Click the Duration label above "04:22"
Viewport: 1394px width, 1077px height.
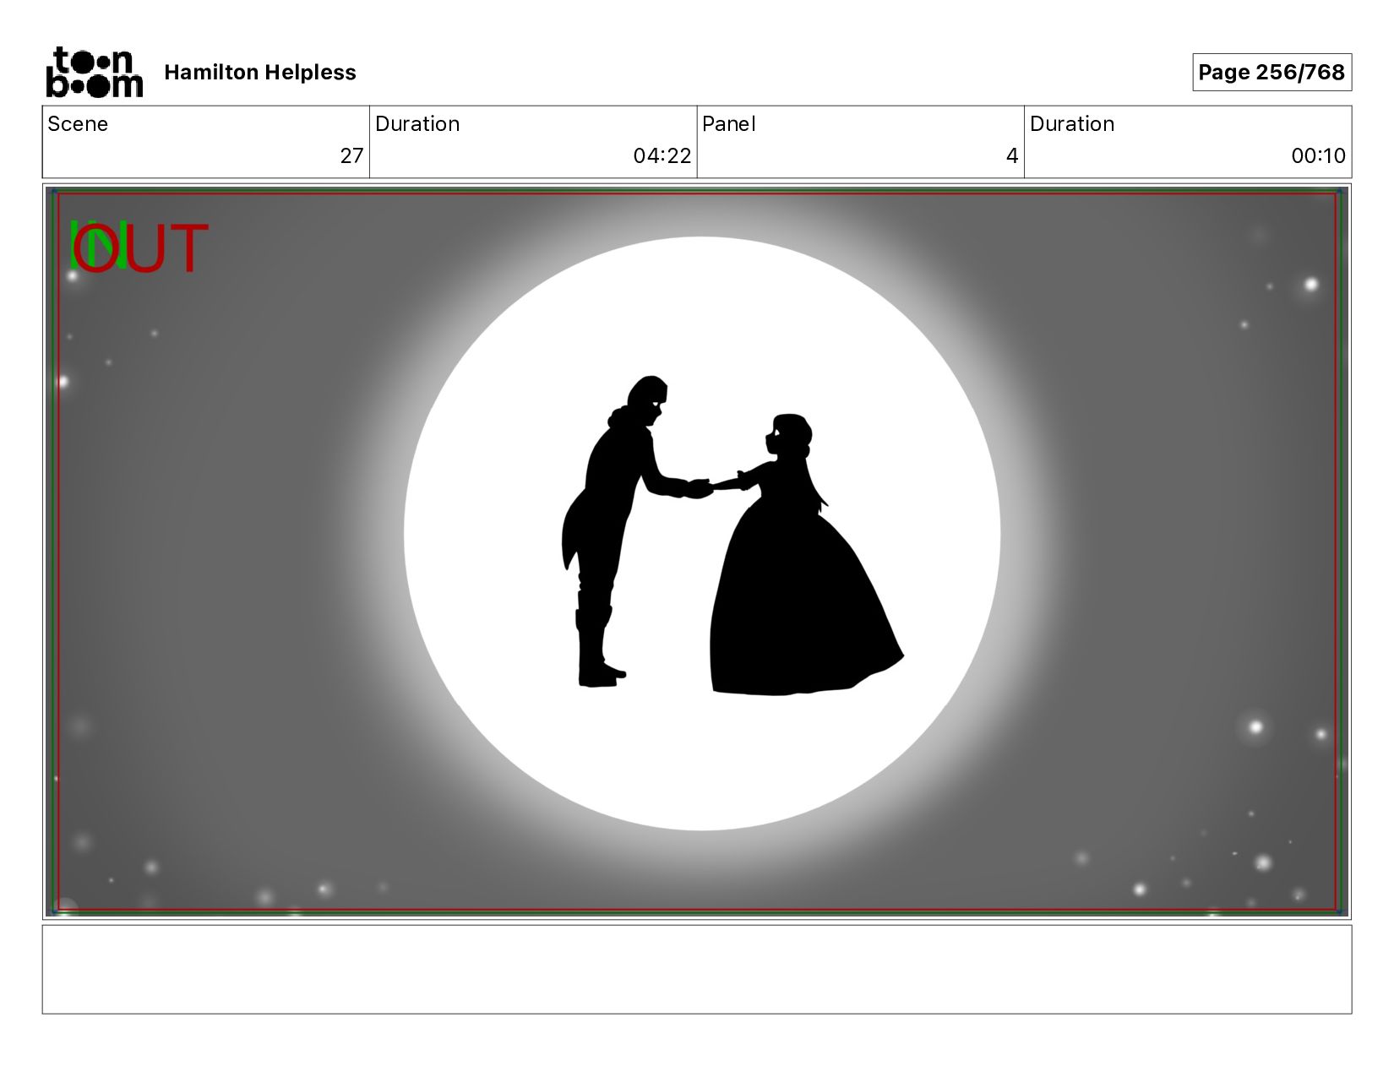click(417, 124)
